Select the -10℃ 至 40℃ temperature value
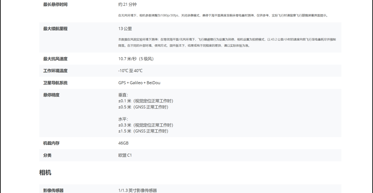This screenshot has height=193, width=373. 130,71
